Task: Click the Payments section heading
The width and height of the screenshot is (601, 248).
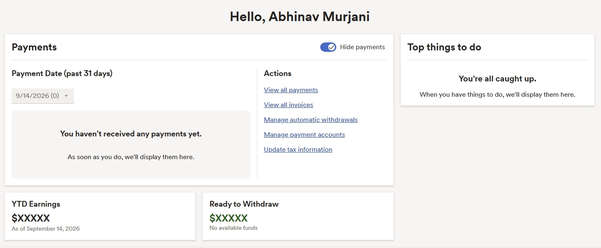Action: coord(34,47)
